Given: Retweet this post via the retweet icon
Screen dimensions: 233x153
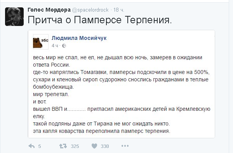Looking at the screenshot, I should tap(63, 146).
